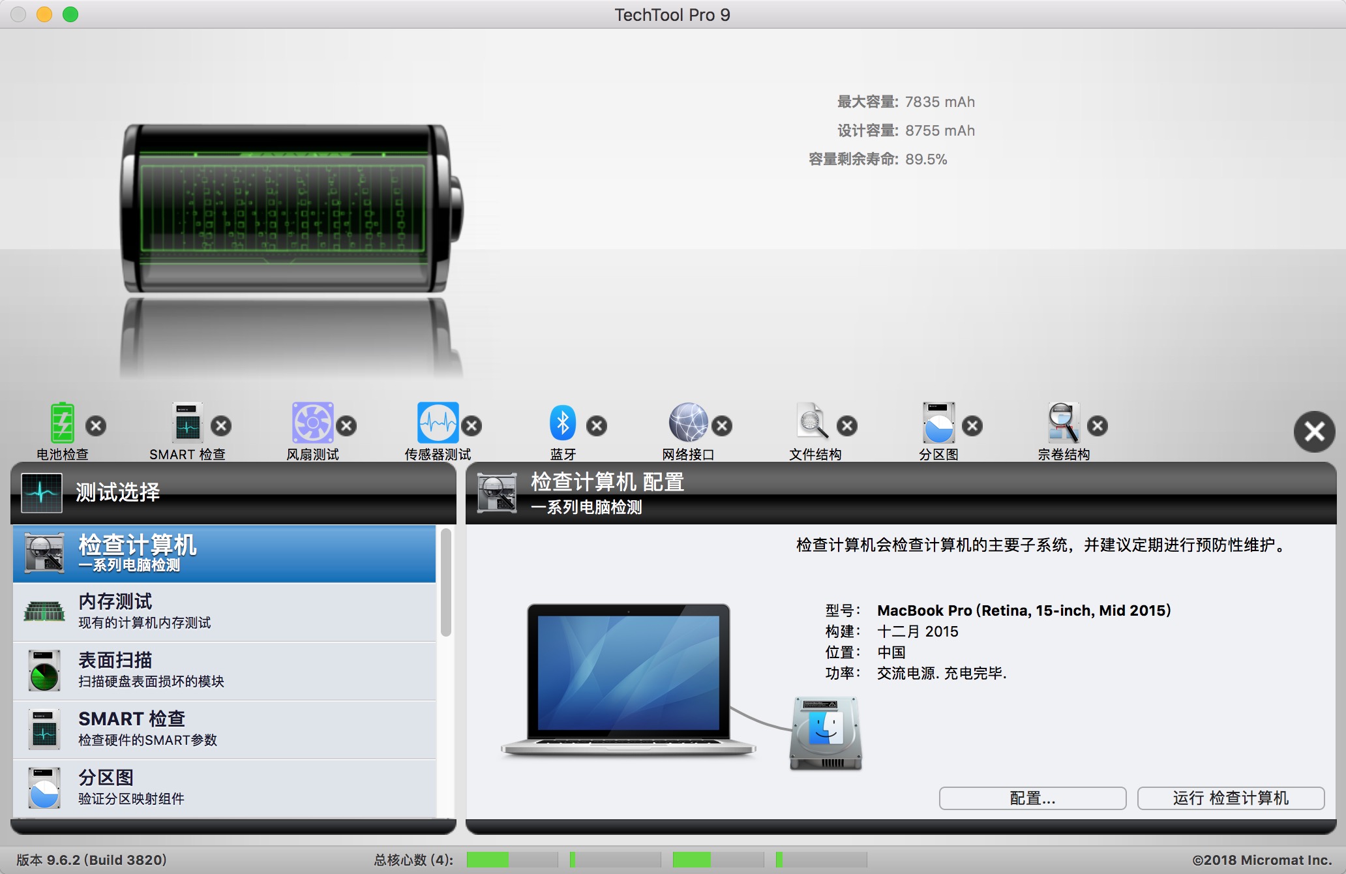Remove 文件结构 using its X button
This screenshot has height=874, width=1346.
(x=847, y=426)
